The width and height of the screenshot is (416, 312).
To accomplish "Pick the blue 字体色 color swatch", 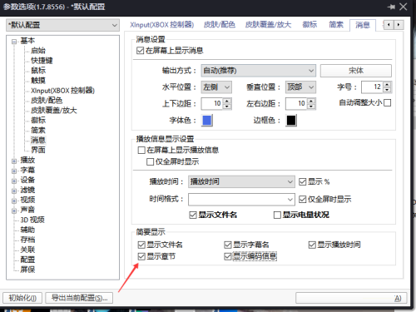I will pyautogui.click(x=207, y=121).
